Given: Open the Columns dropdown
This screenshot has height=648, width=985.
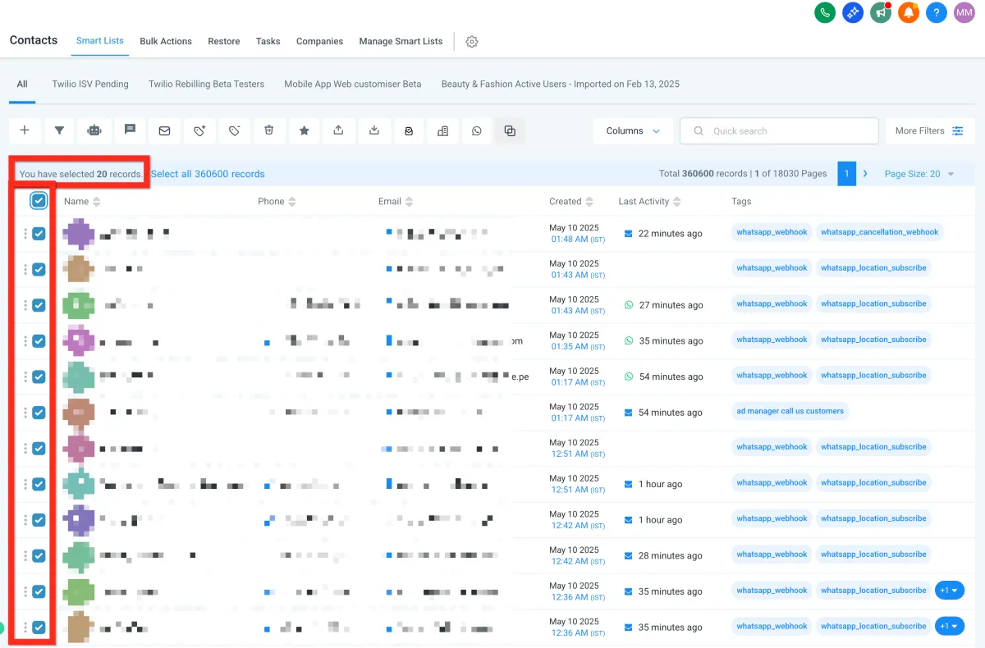Looking at the screenshot, I should (x=633, y=130).
